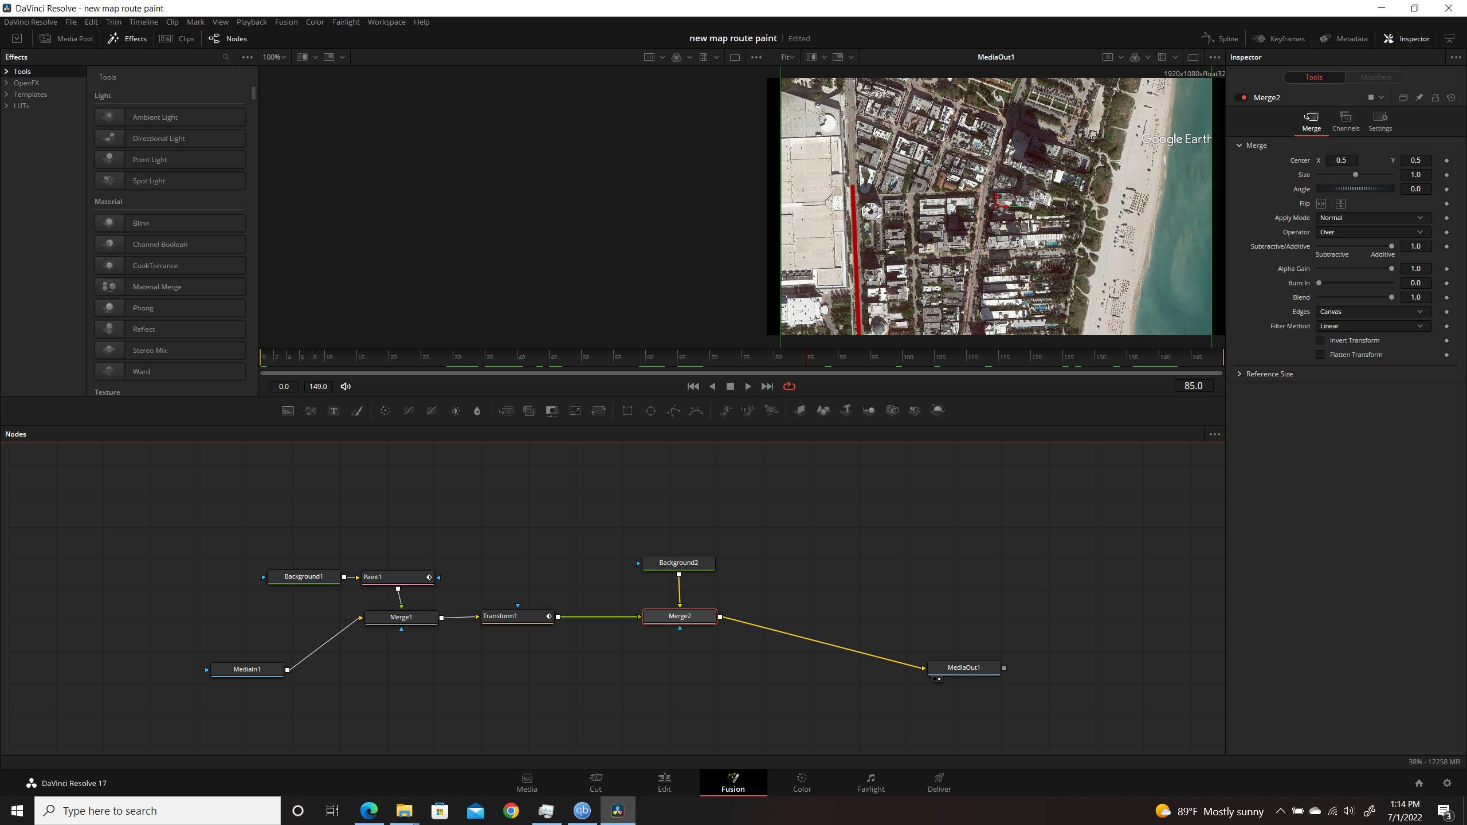This screenshot has height=825, width=1467.
Task: Add the Channel Boolean material tool
Action: 170,244
